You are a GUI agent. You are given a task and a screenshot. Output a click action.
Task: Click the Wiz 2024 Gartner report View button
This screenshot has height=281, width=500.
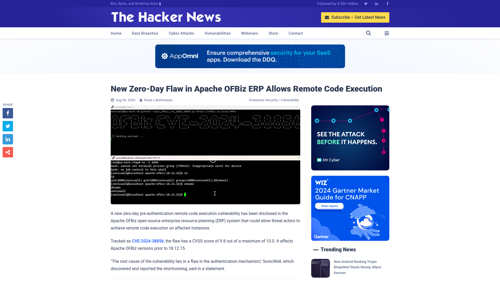[328, 206]
